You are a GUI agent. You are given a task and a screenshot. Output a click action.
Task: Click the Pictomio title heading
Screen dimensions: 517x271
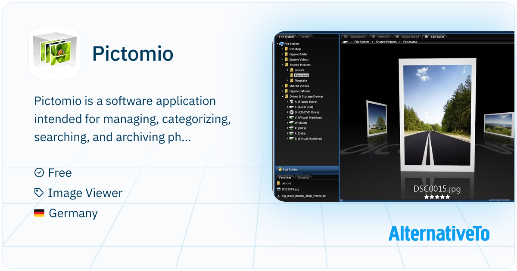[133, 54]
